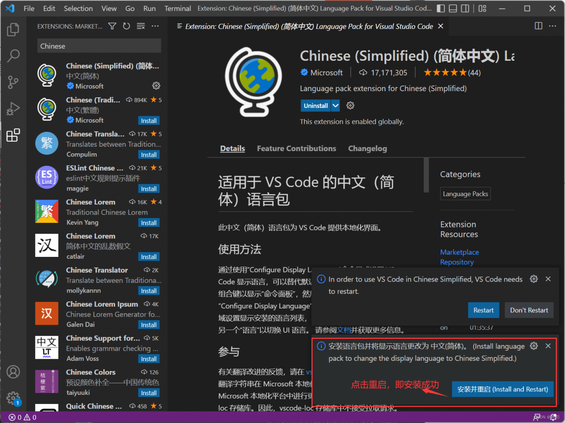Open the Search view in activity bar

click(x=13, y=56)
